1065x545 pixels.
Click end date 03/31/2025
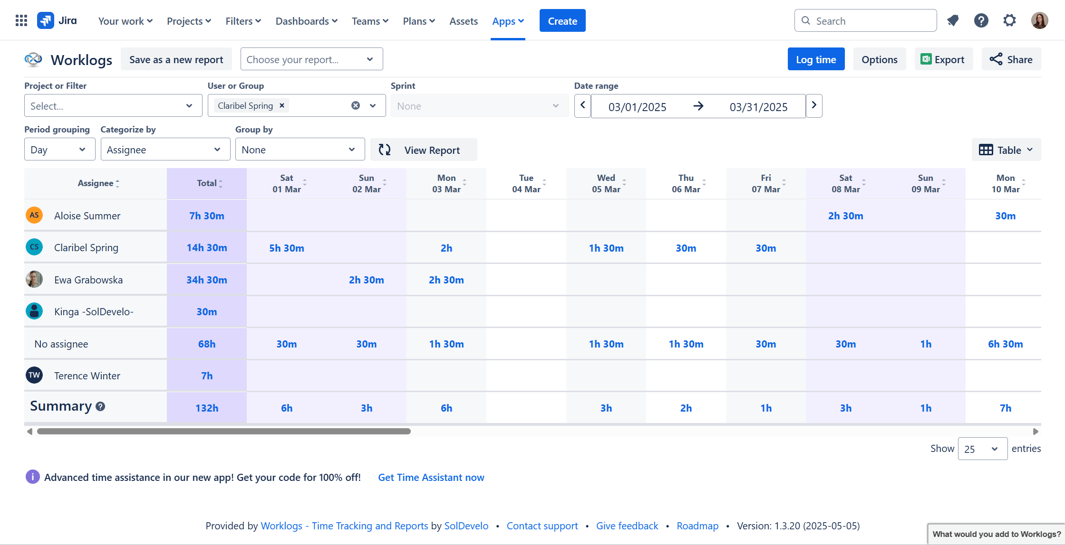758,107
